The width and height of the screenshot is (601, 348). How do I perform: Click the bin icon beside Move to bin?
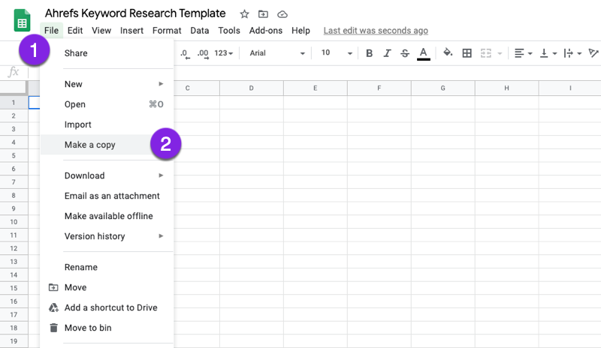tap(53, 328)
